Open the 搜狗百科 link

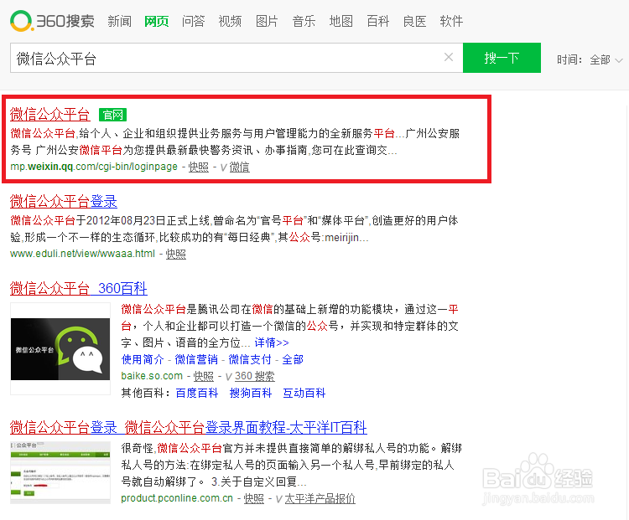coord(251,393)
